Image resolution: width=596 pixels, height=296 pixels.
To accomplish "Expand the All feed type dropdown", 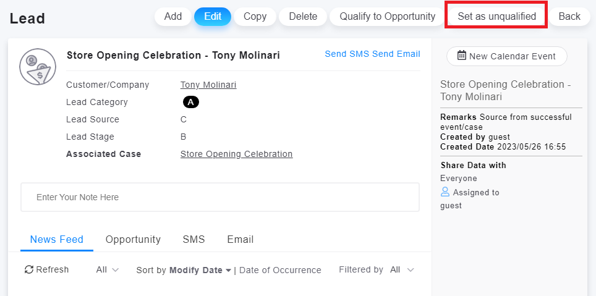I will (108, 270).
